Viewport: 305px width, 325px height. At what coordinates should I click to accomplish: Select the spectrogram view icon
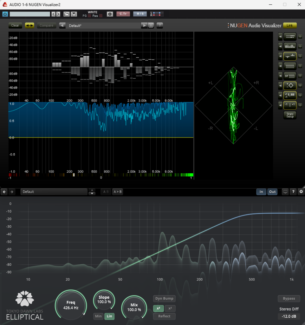tap(290, 66)
